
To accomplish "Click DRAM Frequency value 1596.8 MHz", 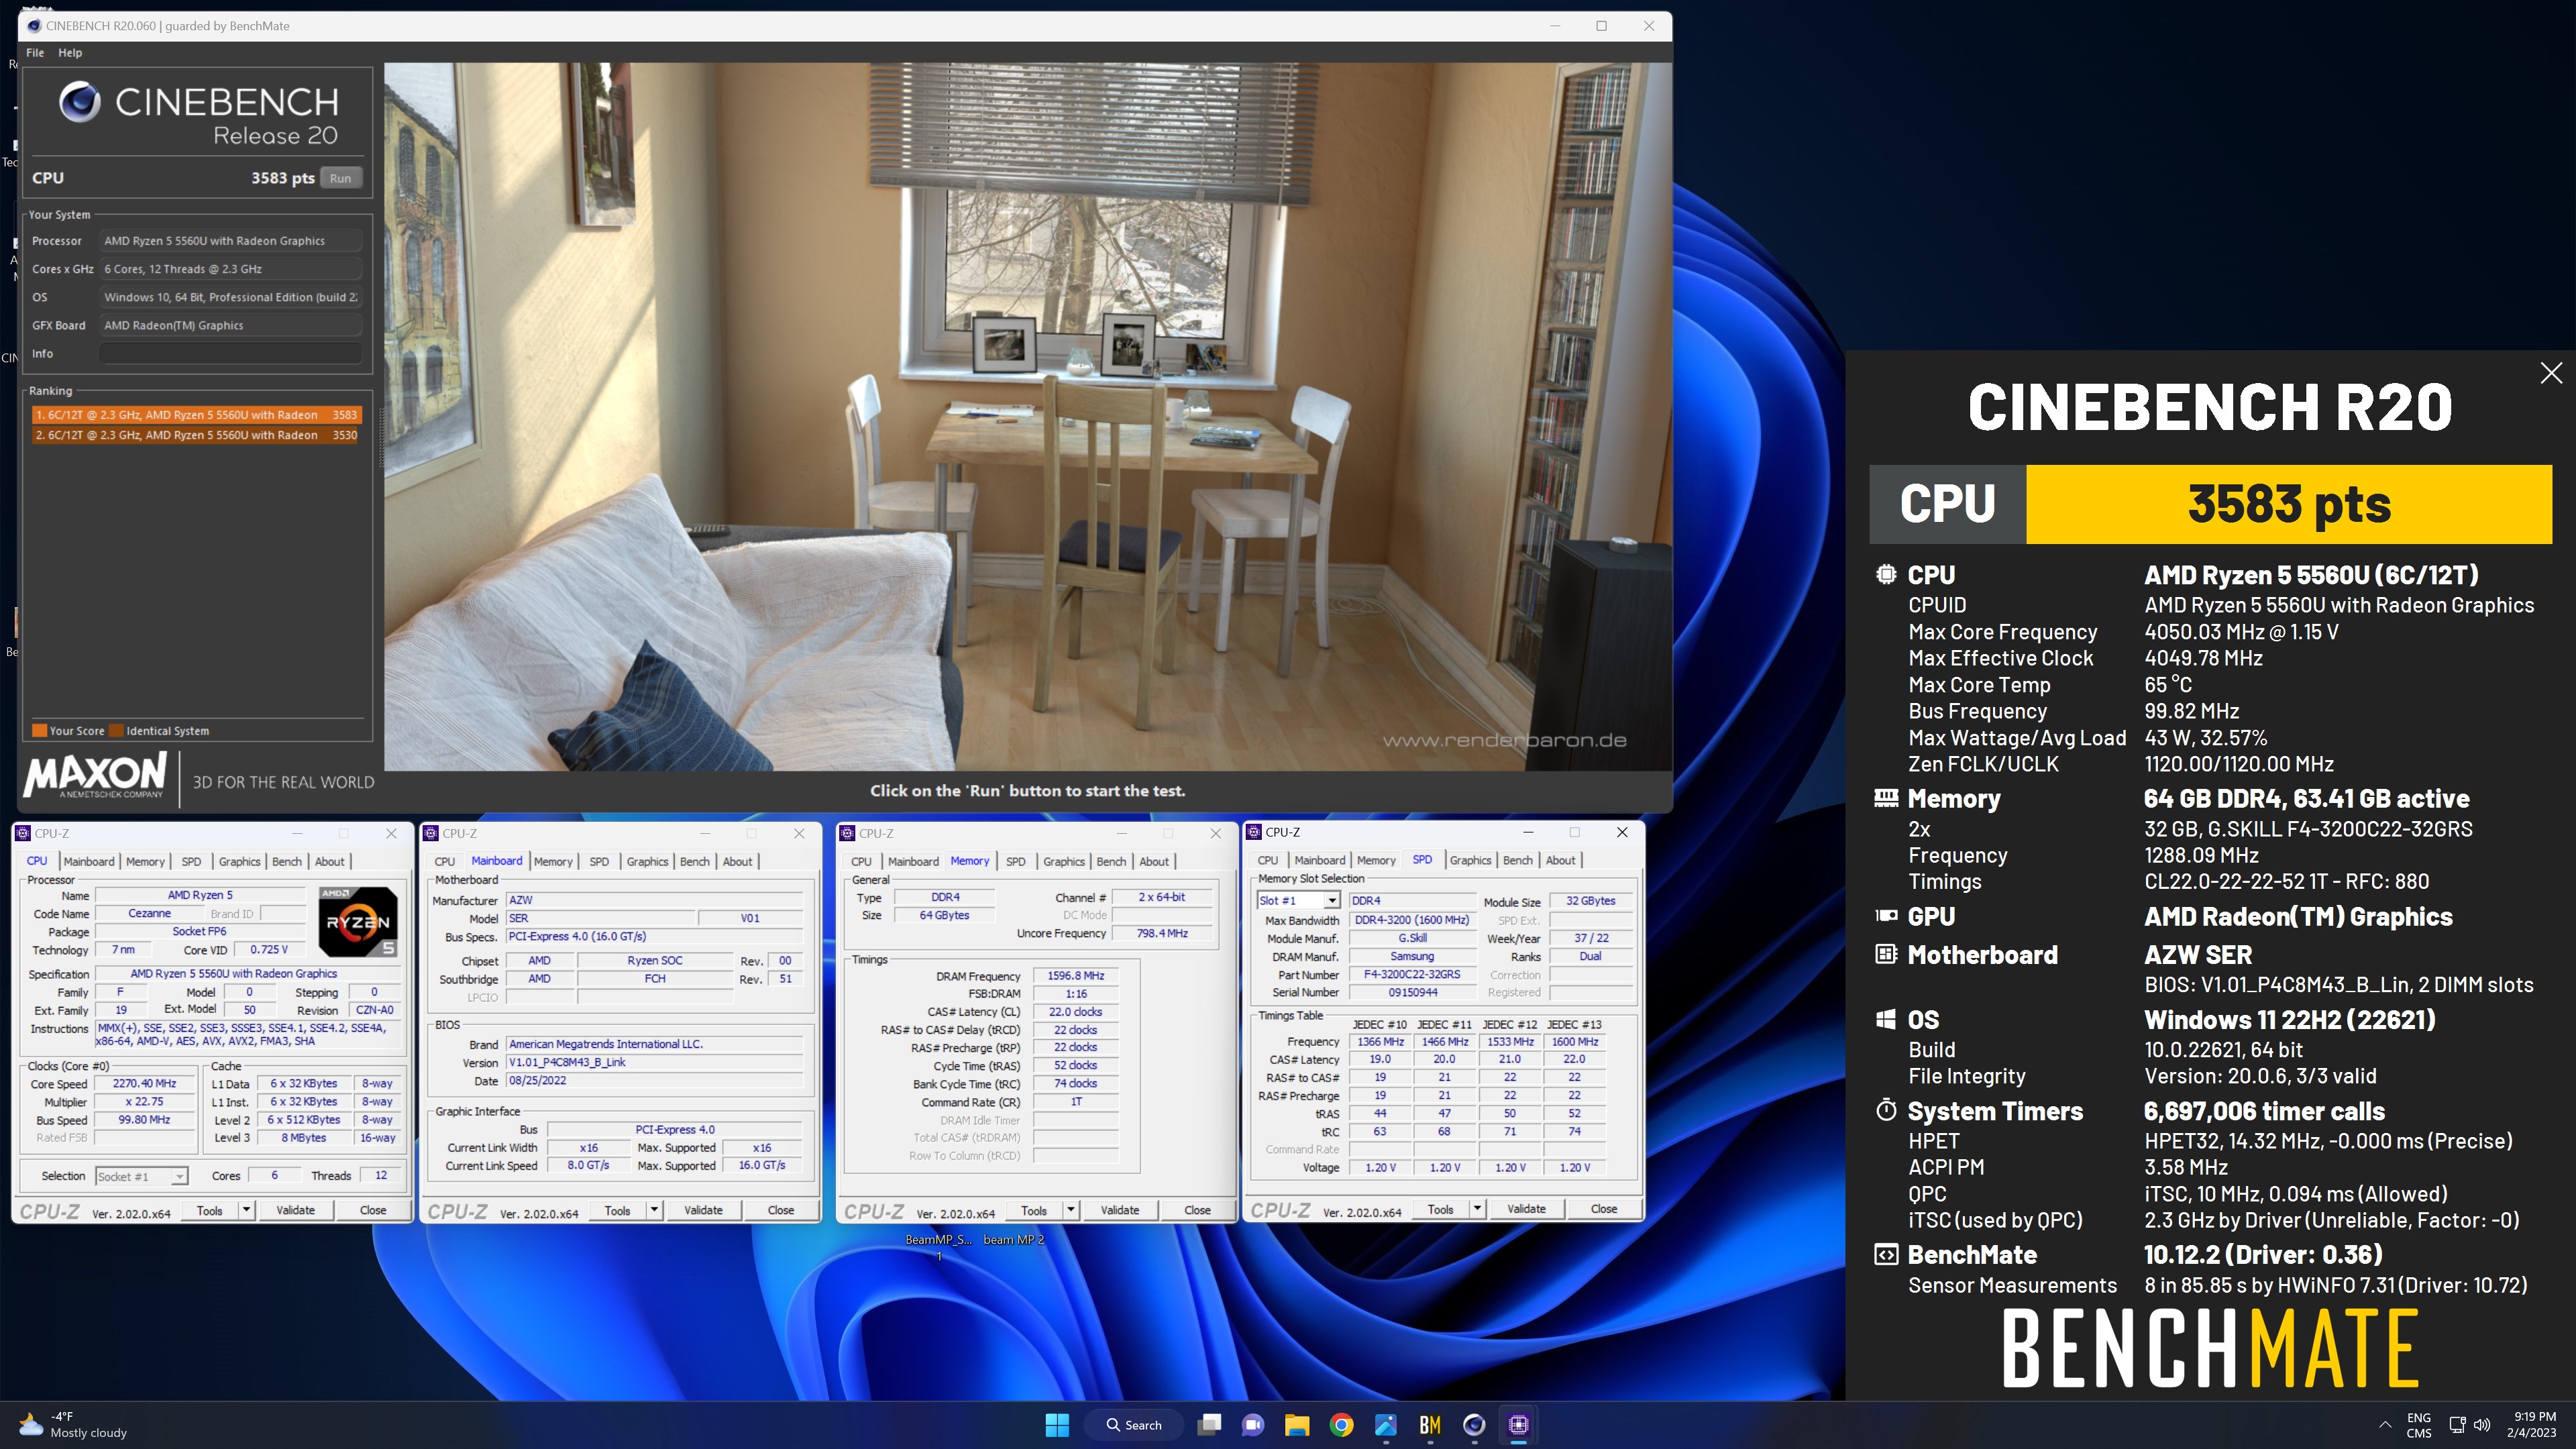I will pos(1075,976).
